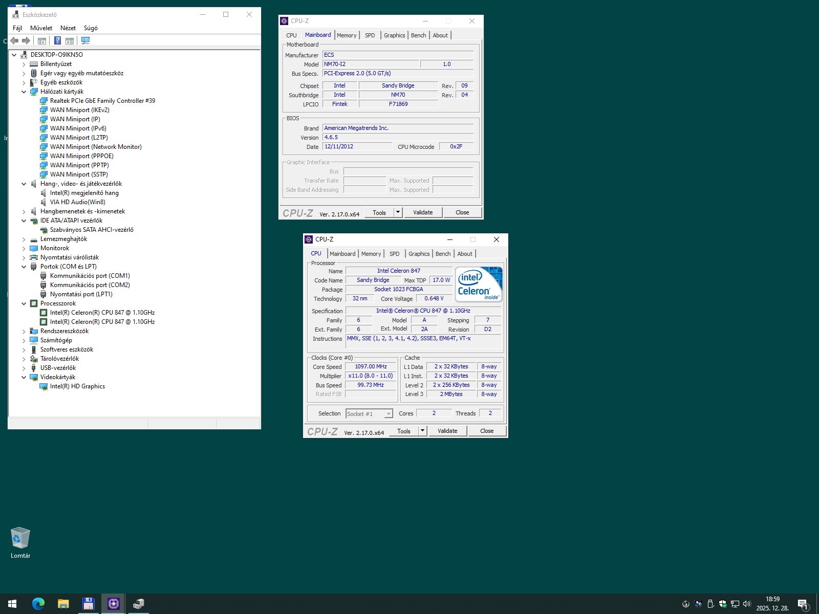Click the Windows Security shield tray icon
This screenshot has height=614, width=819.
[722, 604]
